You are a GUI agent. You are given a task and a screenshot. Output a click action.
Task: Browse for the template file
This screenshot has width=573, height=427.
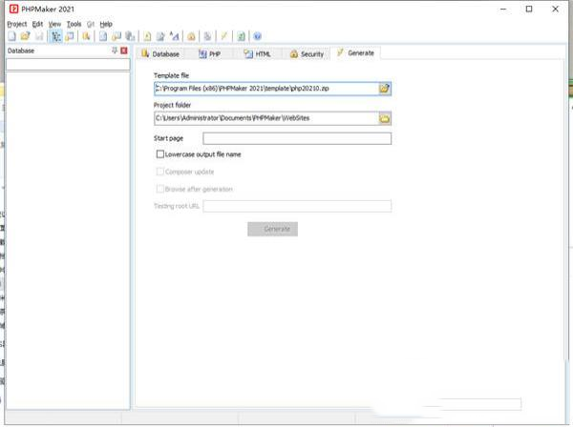click(384, 88)
